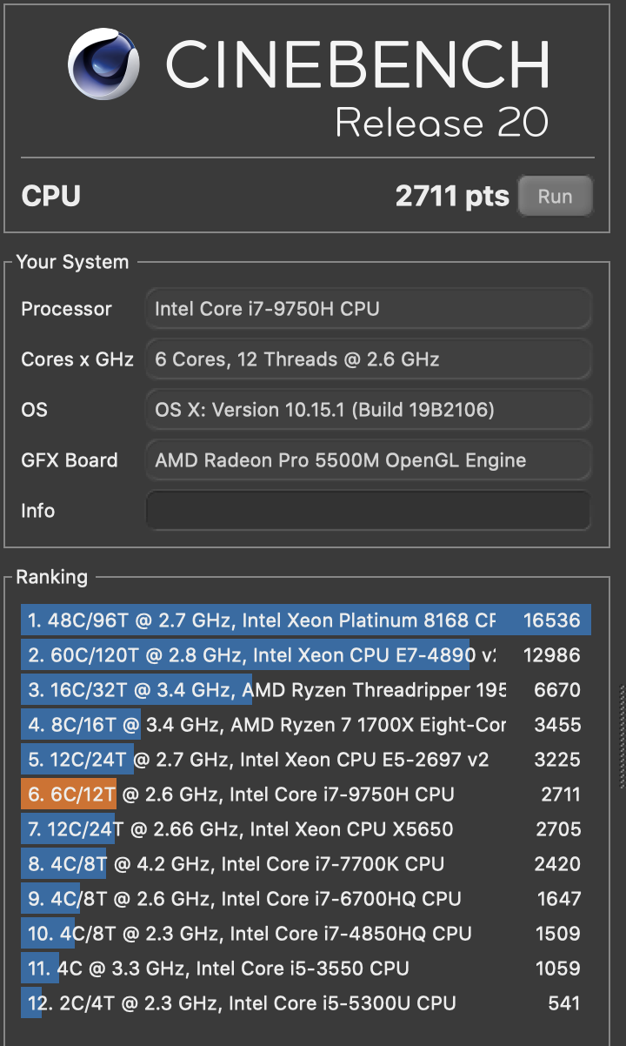Select ranking row 10 Intel Core i7-4850HQ
The width and height of the screenshot is (626, 1046).
306,934
